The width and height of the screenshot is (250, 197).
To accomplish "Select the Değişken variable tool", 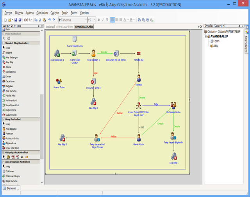I will click(8, 86).
